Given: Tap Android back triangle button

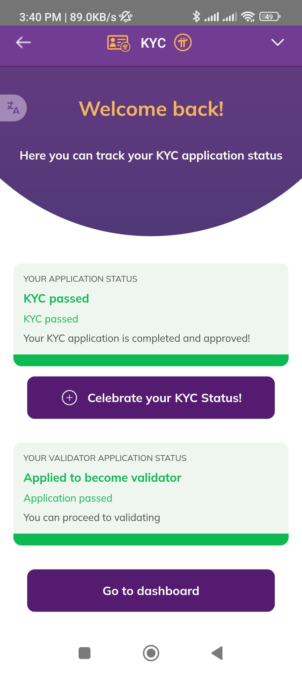Looking at the screenshot, I should coord(217,653).
